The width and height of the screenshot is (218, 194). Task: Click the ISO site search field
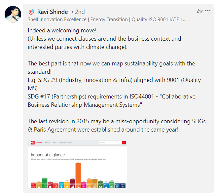[110, 143]
